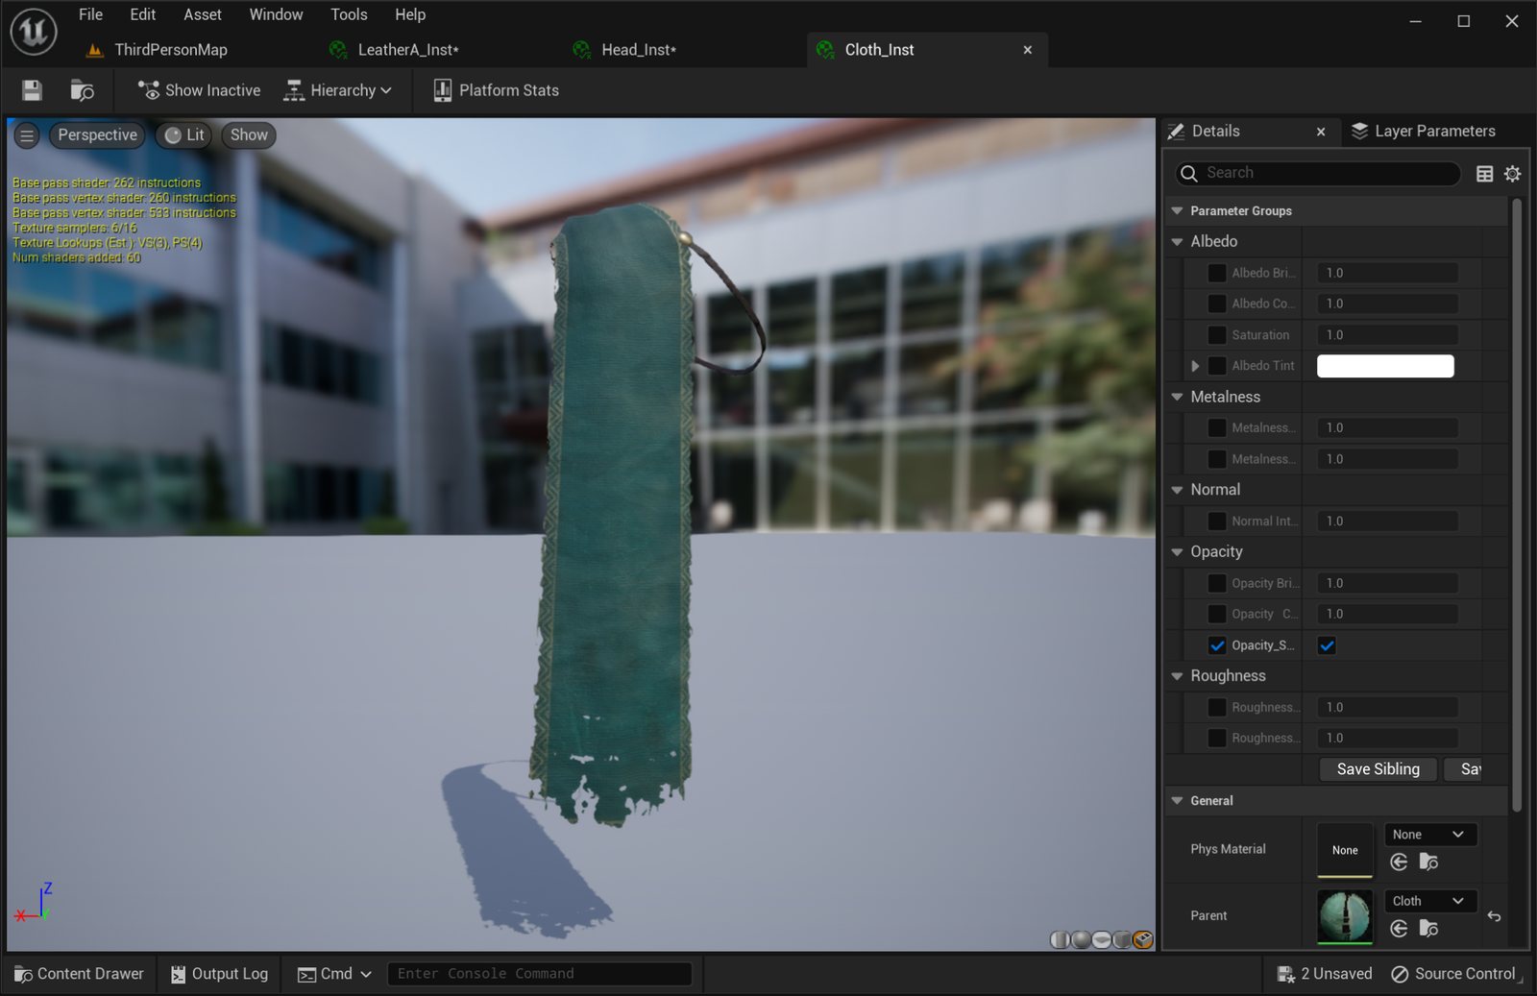Open the Content Drawer

point(79,974)
